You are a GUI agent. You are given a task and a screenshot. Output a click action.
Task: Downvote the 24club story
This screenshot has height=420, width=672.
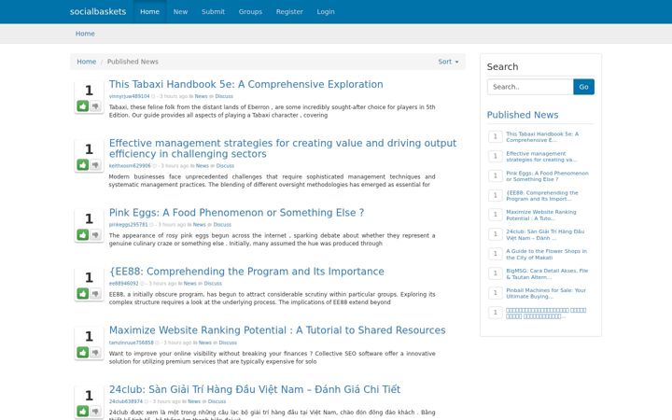pyautogui.click(x=95, y=411)
